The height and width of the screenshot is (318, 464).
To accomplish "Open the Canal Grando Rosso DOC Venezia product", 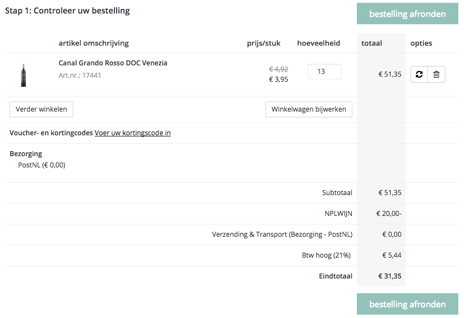I will [x=113, y=63].
